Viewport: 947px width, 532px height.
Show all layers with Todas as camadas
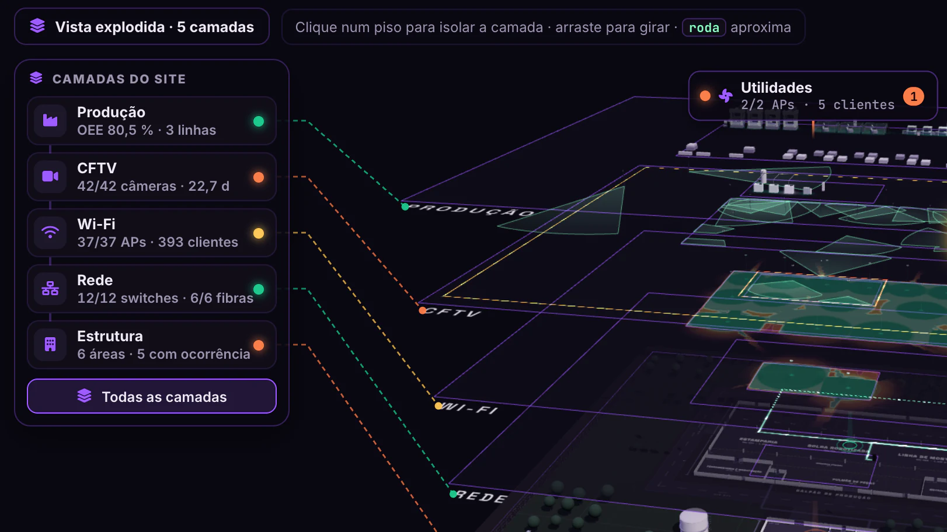point(152,396)
